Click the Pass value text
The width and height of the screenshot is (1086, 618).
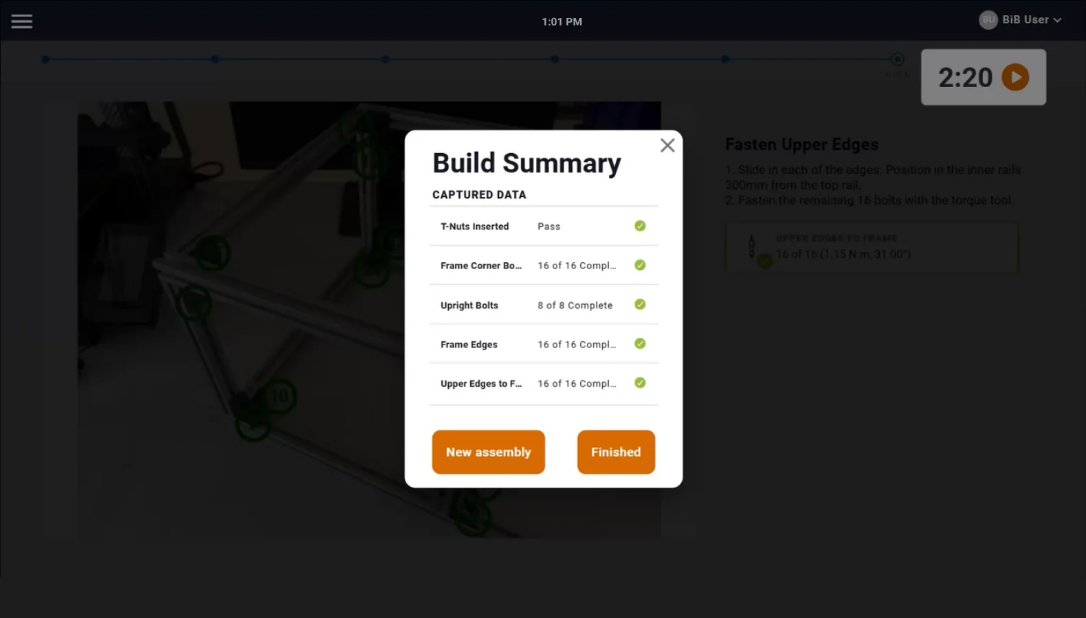point(548,227)
